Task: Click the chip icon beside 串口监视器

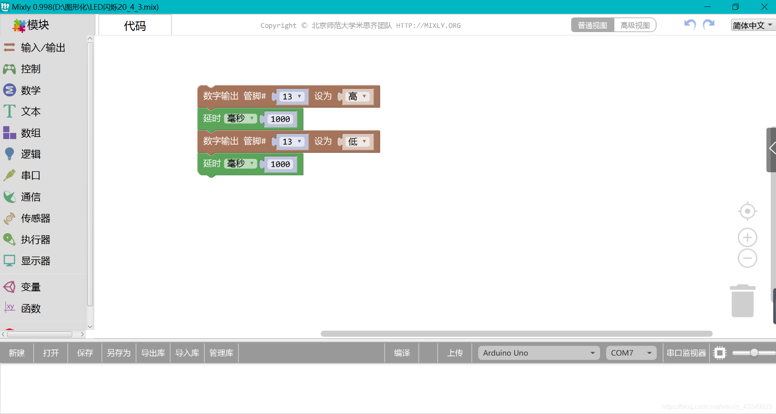Action: coord(720,353)
